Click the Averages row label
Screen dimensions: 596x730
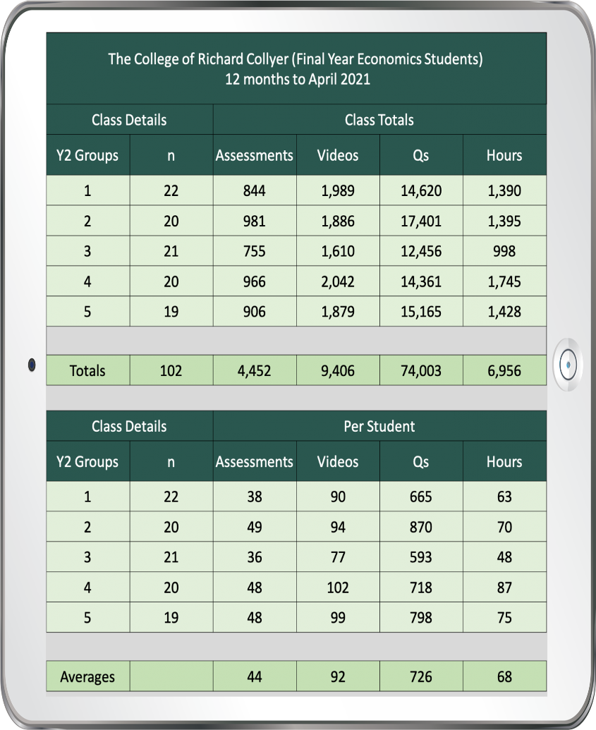[87, 677]
